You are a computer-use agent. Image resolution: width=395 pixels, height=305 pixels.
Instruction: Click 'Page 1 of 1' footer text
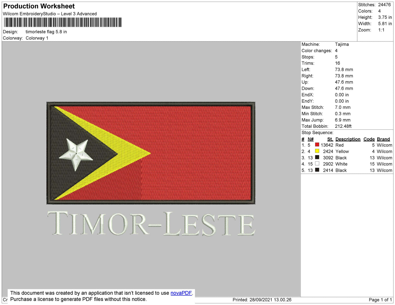pyautogui.click(x=380, y=300)
